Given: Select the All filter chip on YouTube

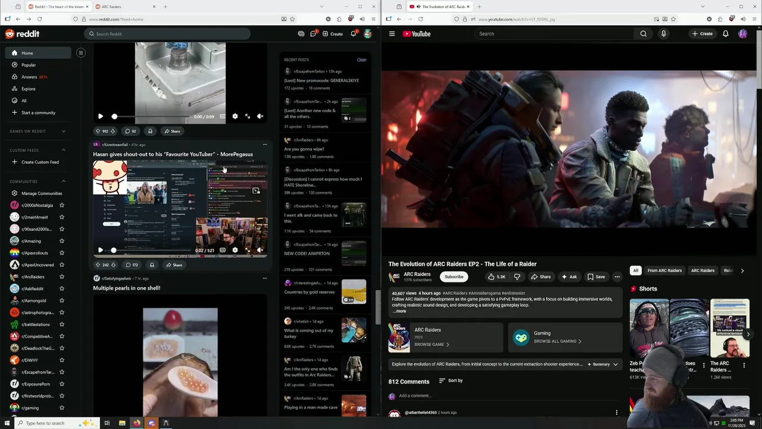Looking at the screenshot, I should [636, 271].
